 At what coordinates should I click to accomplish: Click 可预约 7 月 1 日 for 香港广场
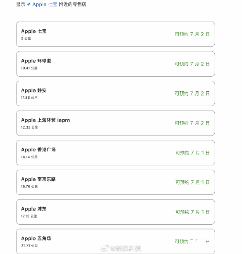pos(193,153)
